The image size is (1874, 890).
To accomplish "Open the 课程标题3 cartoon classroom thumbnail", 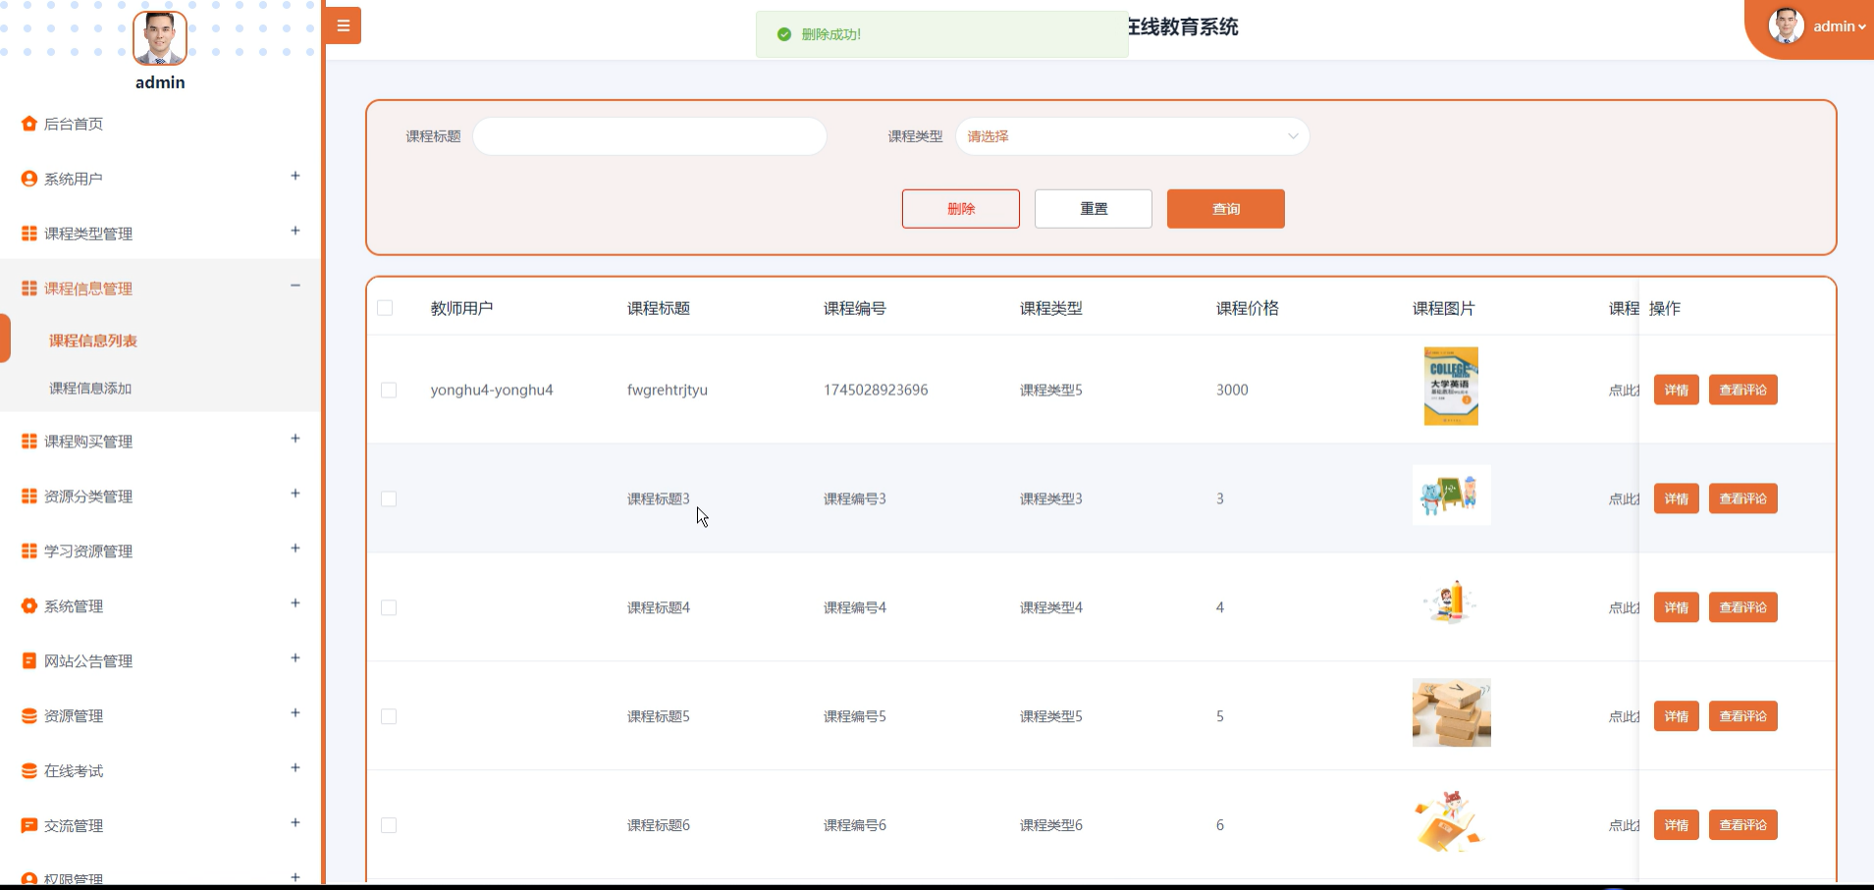I will click(1451, 495).
